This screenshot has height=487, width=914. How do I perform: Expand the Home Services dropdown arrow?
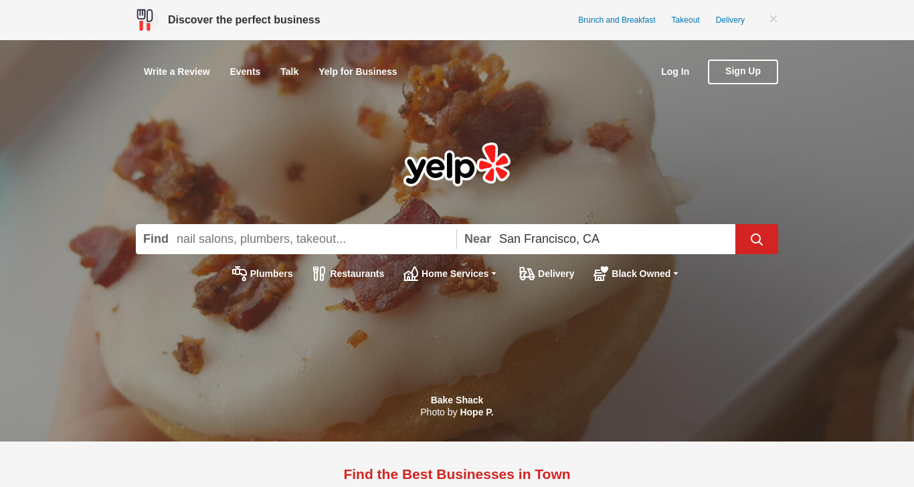pos(494,274)
